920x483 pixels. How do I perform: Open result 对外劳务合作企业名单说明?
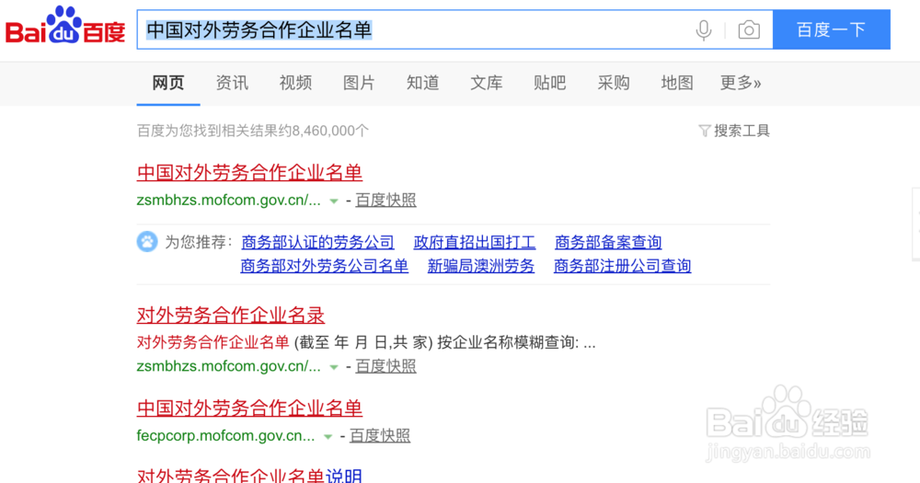point(249,475)
